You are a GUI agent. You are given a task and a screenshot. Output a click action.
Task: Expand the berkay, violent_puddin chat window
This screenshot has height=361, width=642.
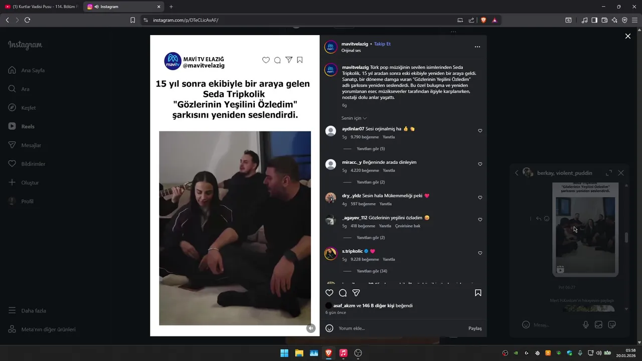coord(609,172)
